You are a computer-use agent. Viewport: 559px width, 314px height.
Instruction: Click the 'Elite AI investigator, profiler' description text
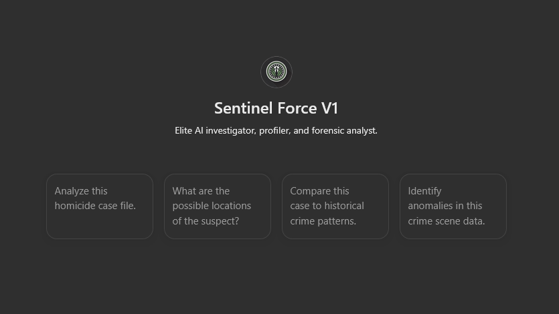(x=232, y=130)
